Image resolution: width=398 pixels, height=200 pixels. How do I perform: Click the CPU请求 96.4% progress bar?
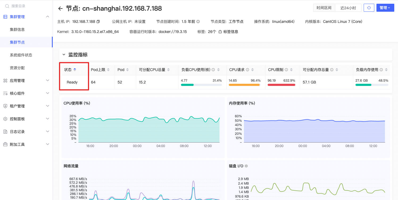click(244, 85)
